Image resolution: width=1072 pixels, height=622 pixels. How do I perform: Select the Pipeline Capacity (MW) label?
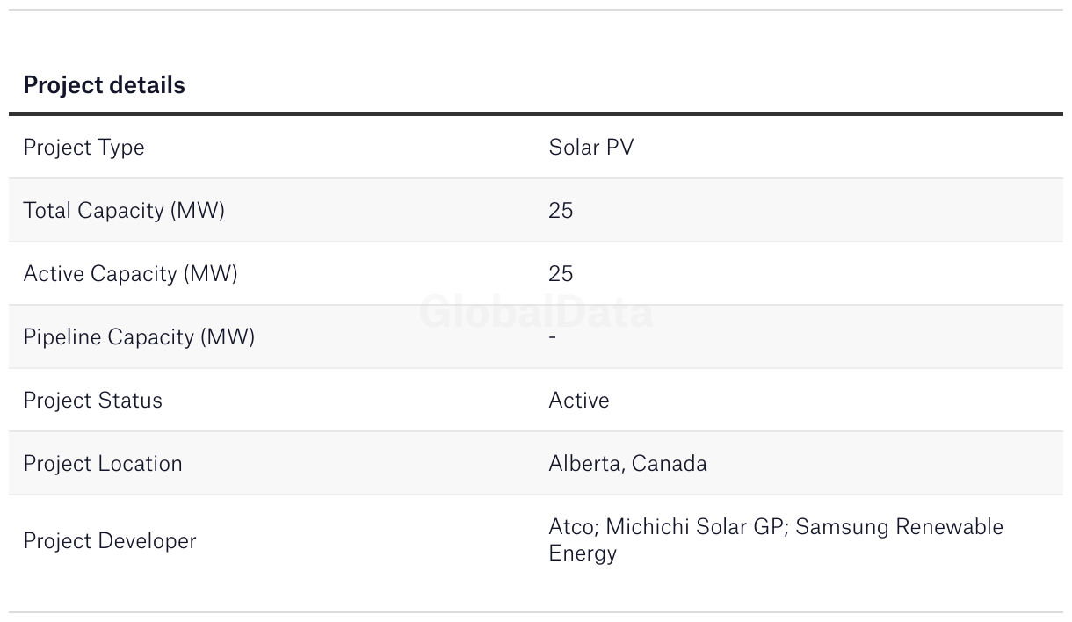[139, 337]
